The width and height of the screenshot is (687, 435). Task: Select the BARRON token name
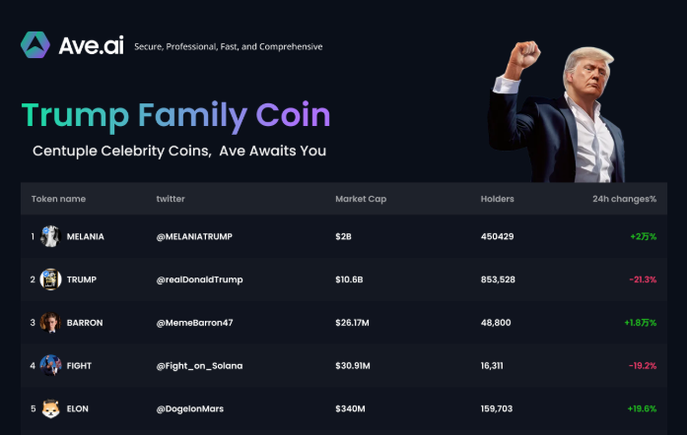(x=85, y=323)
